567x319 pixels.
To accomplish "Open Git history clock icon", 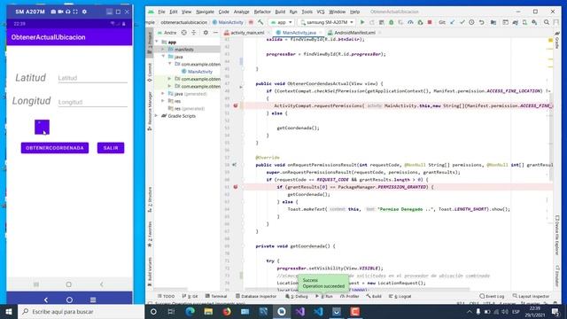I will pos(471,22).
